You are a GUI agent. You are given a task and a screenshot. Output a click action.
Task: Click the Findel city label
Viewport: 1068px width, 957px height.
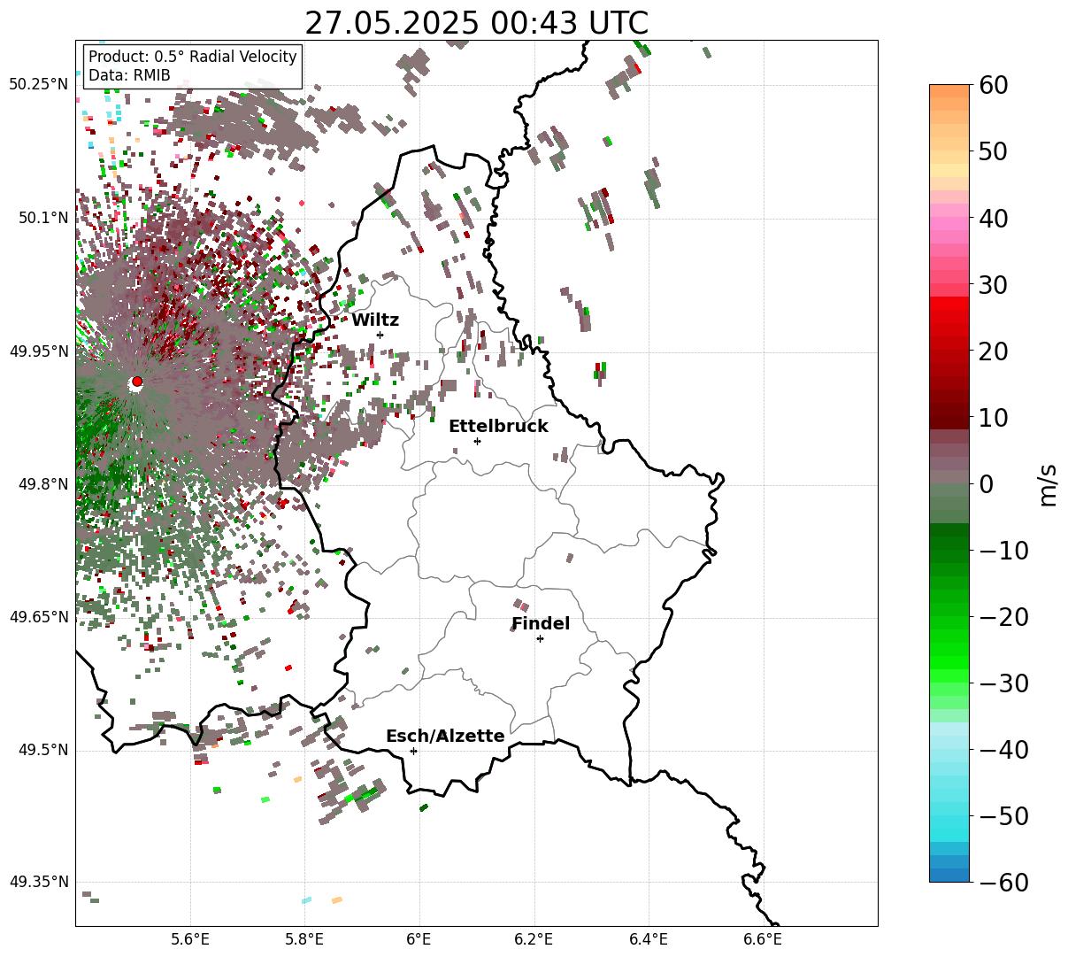[x=541, y=623]
